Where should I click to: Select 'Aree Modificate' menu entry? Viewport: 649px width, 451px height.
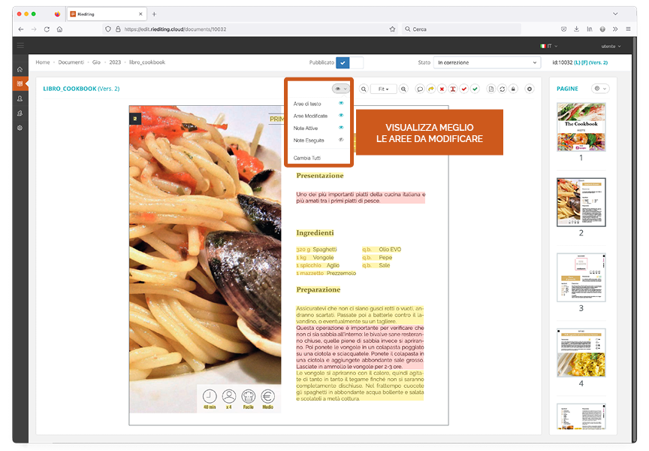310,116
